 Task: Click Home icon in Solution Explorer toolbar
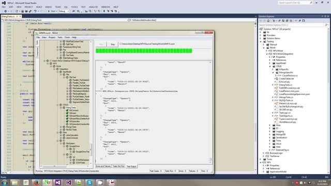point(268,21)
